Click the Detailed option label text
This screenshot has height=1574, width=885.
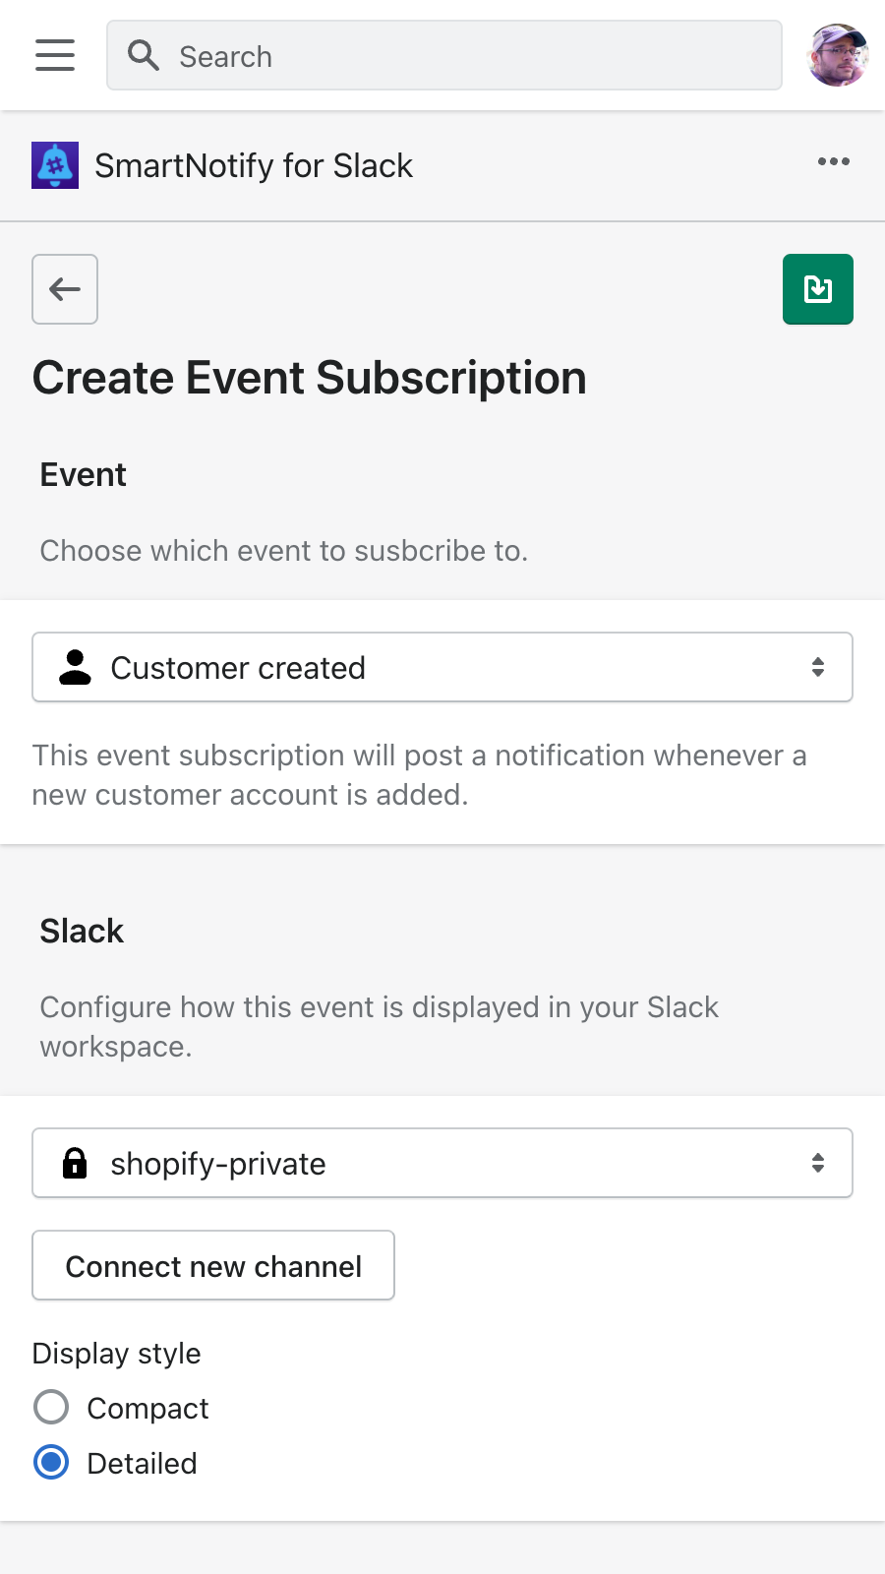(x=142, y=1464)
